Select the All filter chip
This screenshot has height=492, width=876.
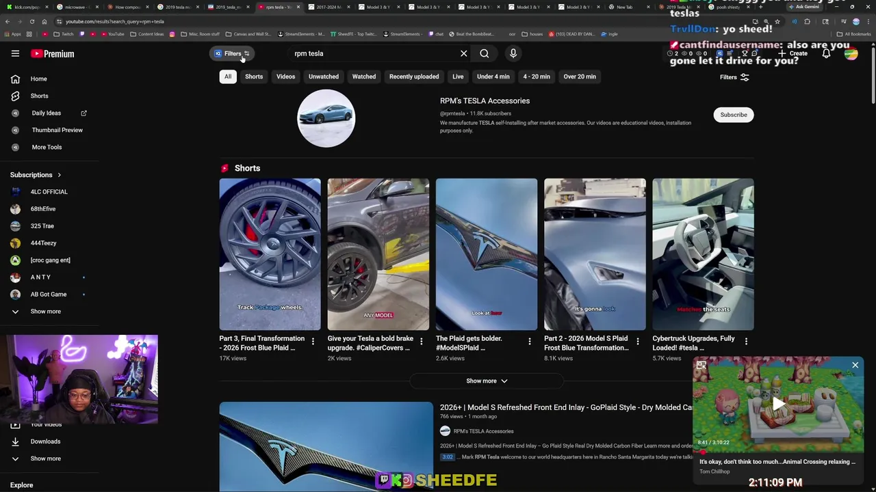[228, 77]
